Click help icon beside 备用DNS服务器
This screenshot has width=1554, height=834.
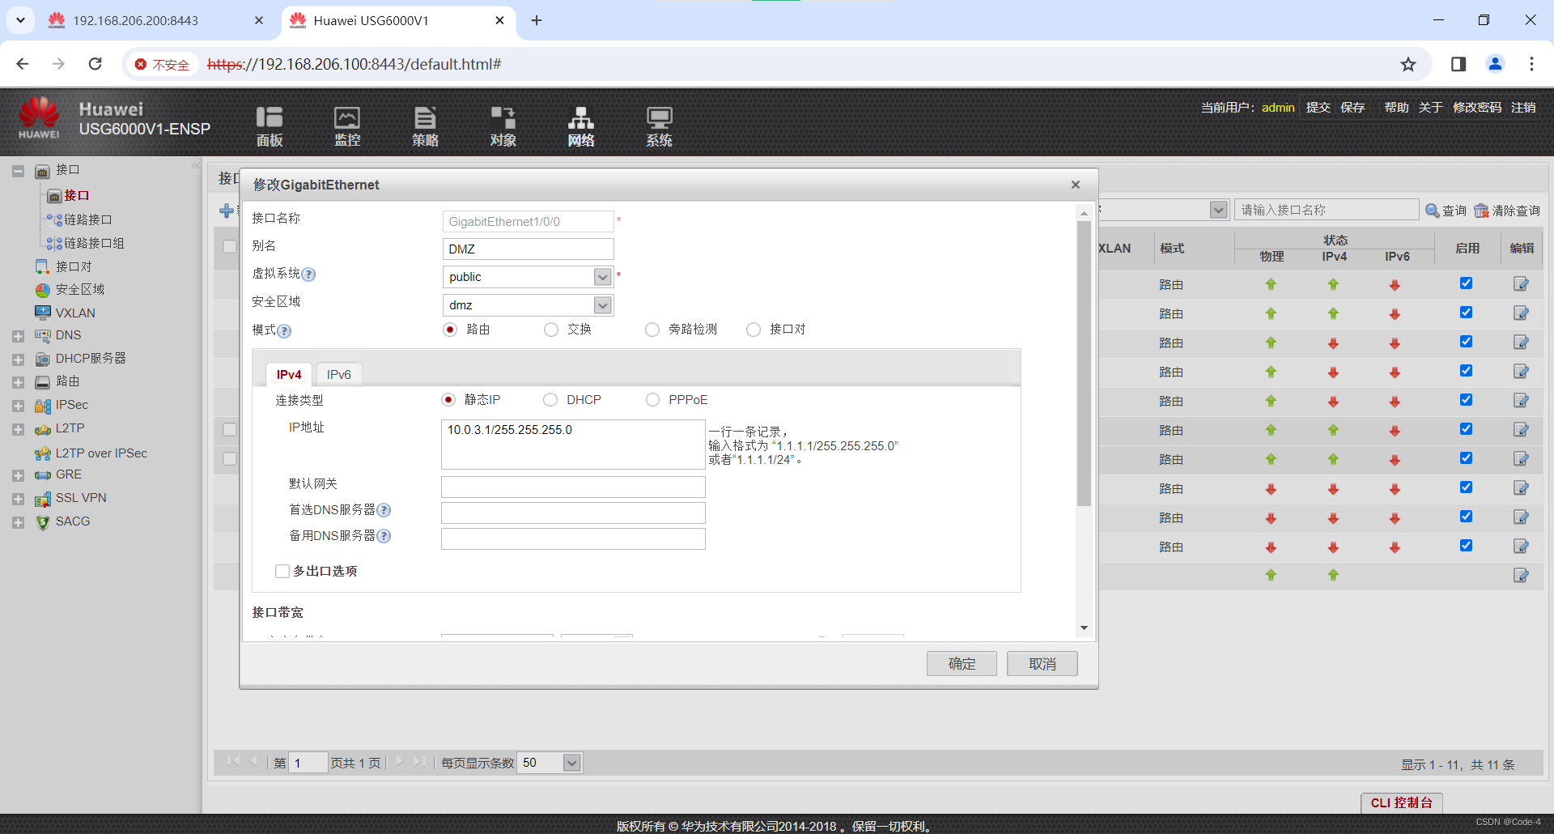click(384, 536)
